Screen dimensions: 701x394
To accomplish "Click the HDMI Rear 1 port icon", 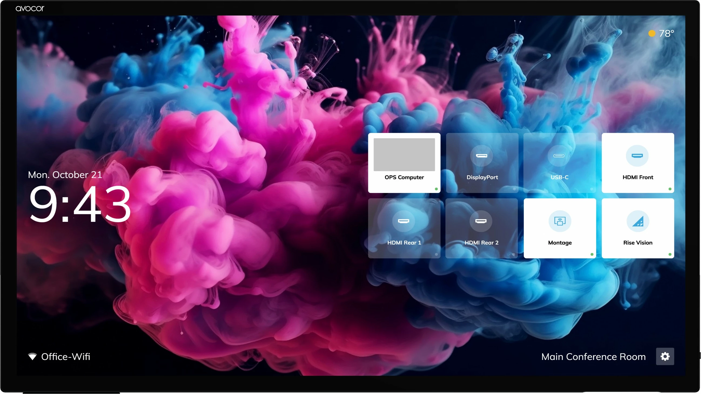I will click(403, 221).
